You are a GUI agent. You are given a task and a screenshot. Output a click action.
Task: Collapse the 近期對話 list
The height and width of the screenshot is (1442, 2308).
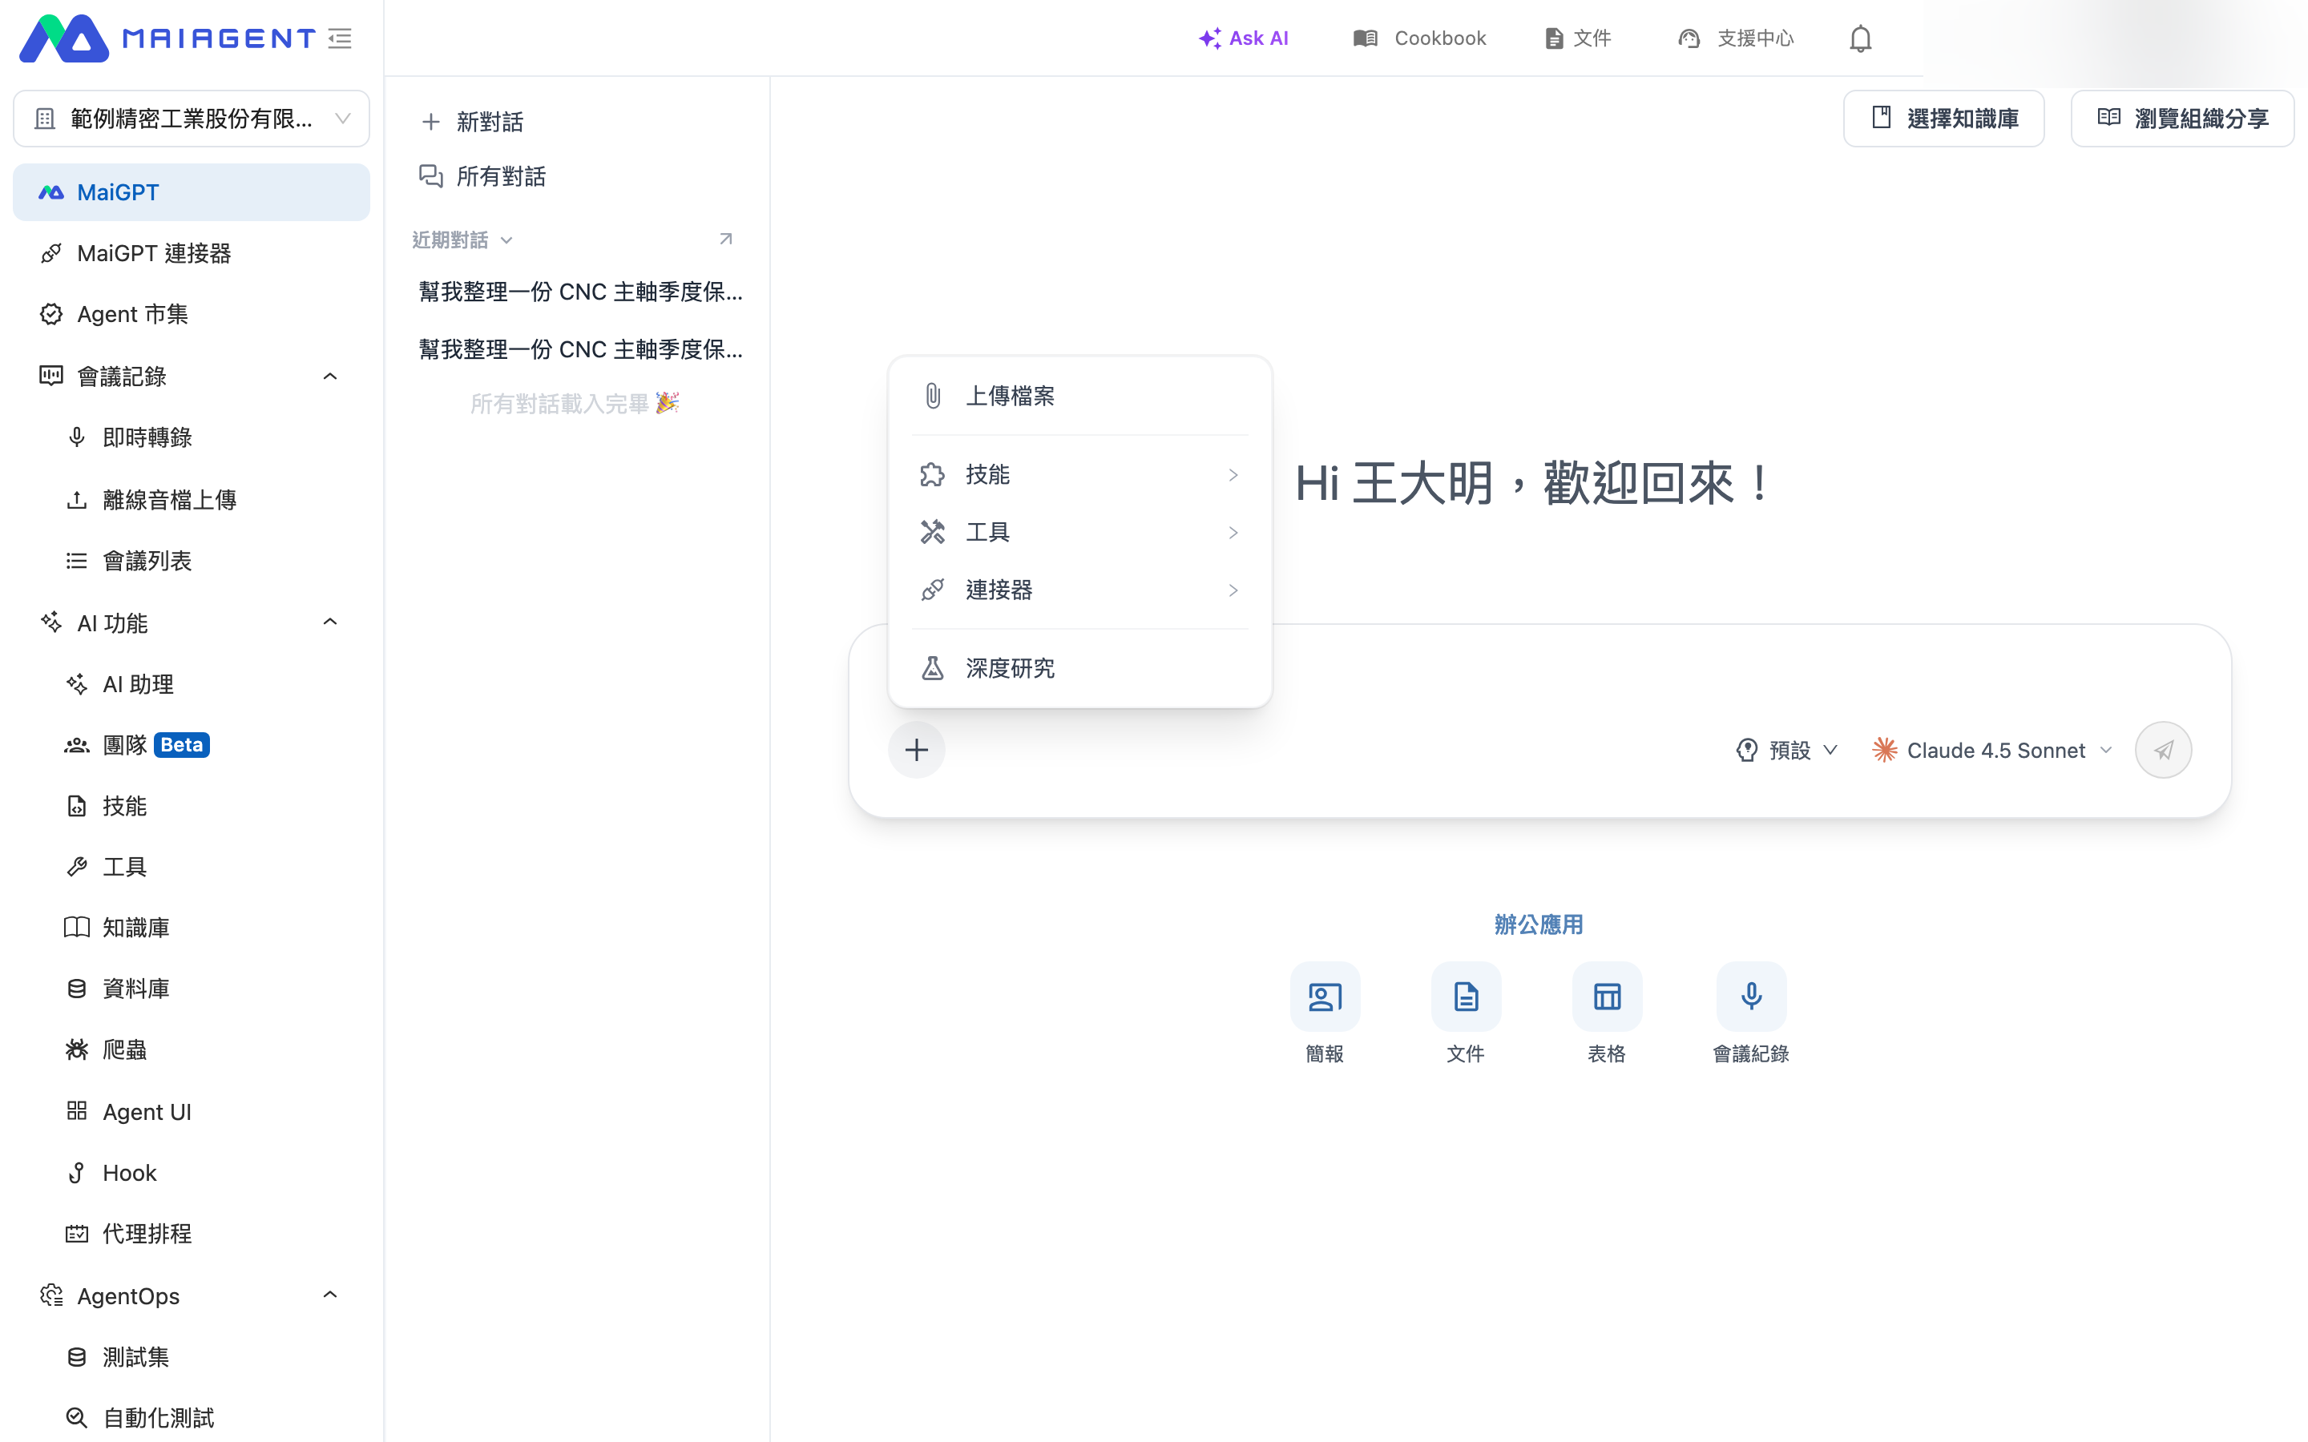[462, 240]
